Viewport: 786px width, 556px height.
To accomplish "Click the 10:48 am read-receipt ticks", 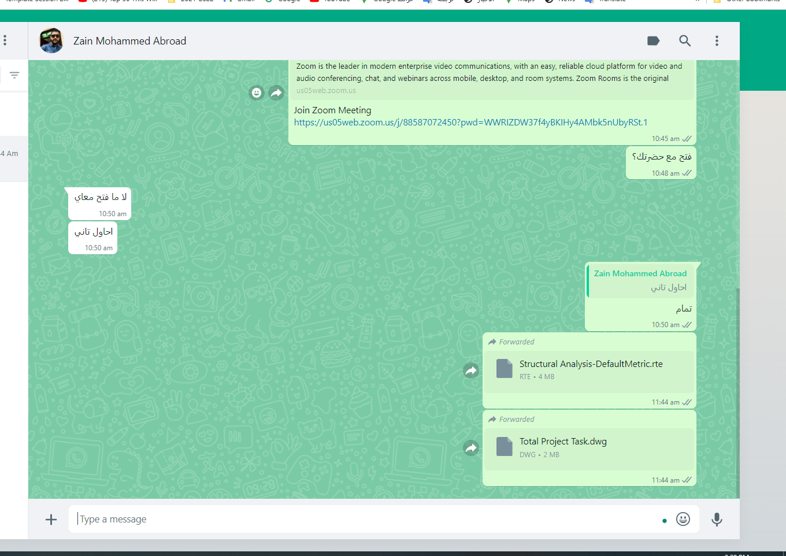I will [687, 173].
